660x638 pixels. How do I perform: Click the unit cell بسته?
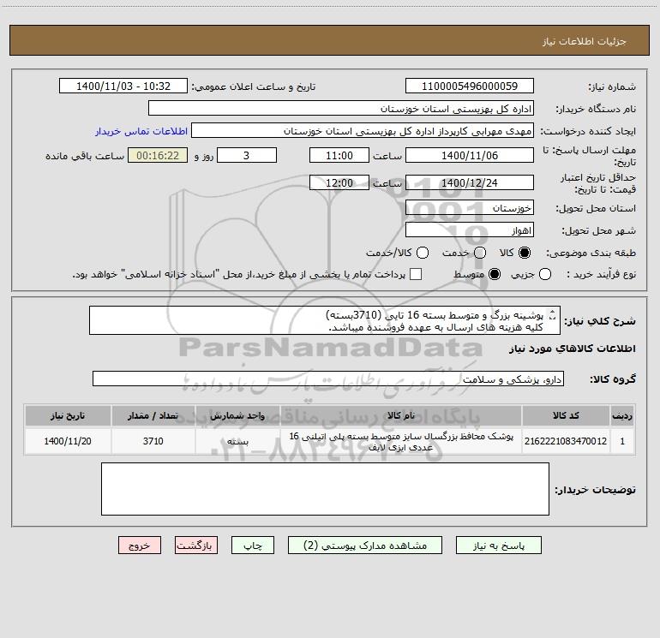click(x=237, y=441)
